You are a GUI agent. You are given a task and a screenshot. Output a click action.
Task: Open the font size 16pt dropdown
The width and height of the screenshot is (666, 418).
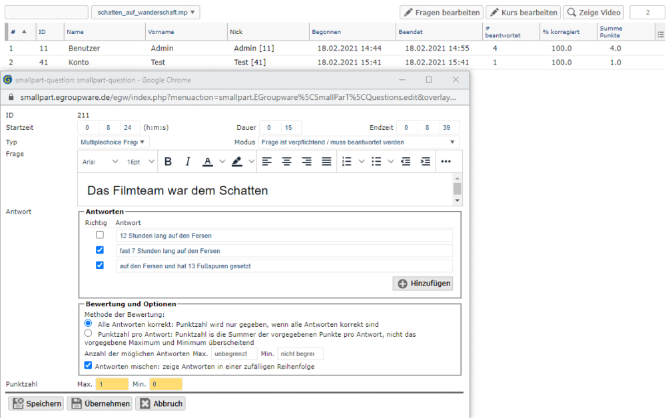pyautogui.click(x=141, y=162)
